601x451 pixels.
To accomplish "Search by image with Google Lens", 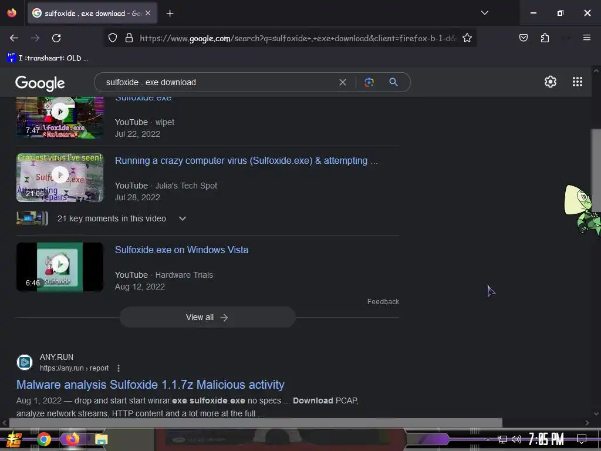I will point(369,82).
